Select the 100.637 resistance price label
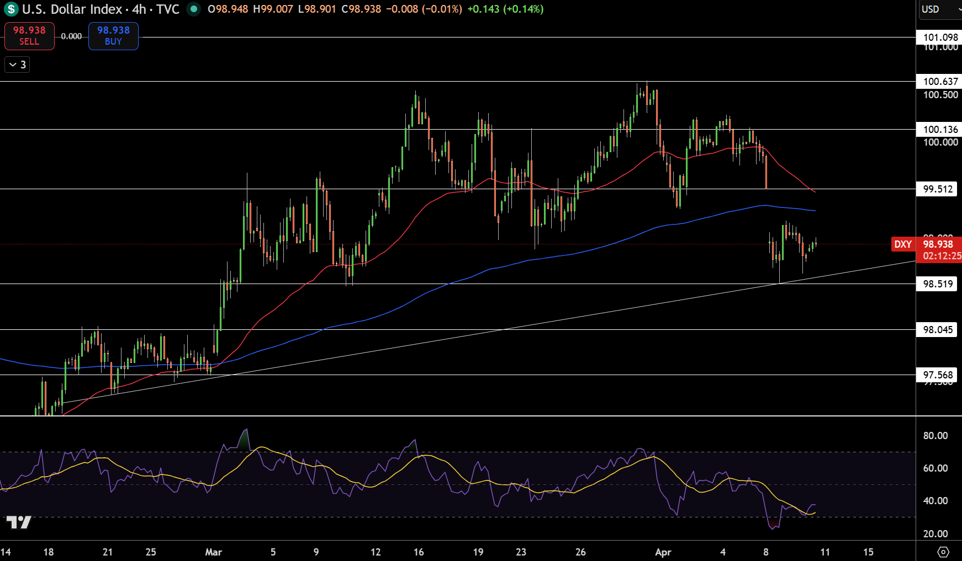 pos(940,82)
